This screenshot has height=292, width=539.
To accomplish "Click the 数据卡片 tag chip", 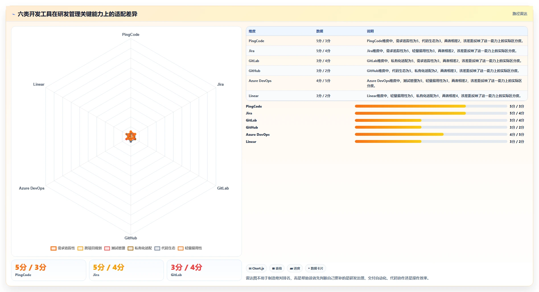I will click(316, 268).
